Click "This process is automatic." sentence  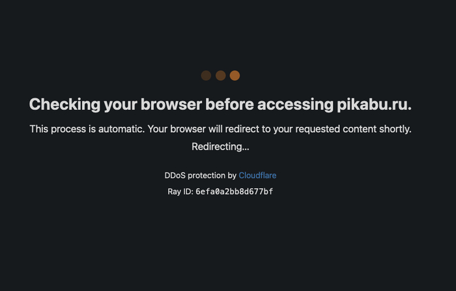pos(87,129)
